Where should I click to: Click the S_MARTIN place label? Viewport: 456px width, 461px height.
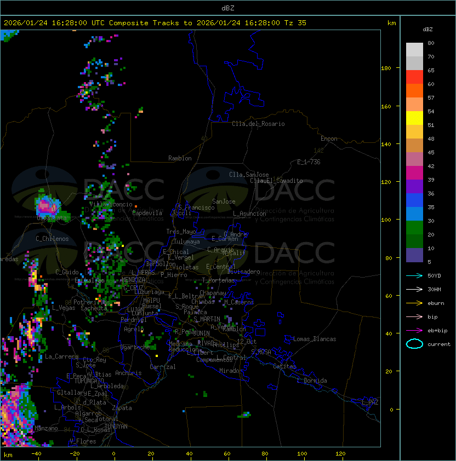pos(207,319)
